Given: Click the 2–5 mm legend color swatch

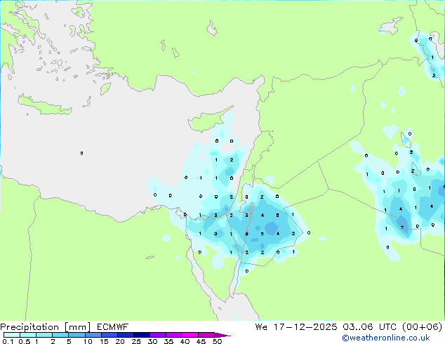Looking at the screenshot, I should pos(60,335).
